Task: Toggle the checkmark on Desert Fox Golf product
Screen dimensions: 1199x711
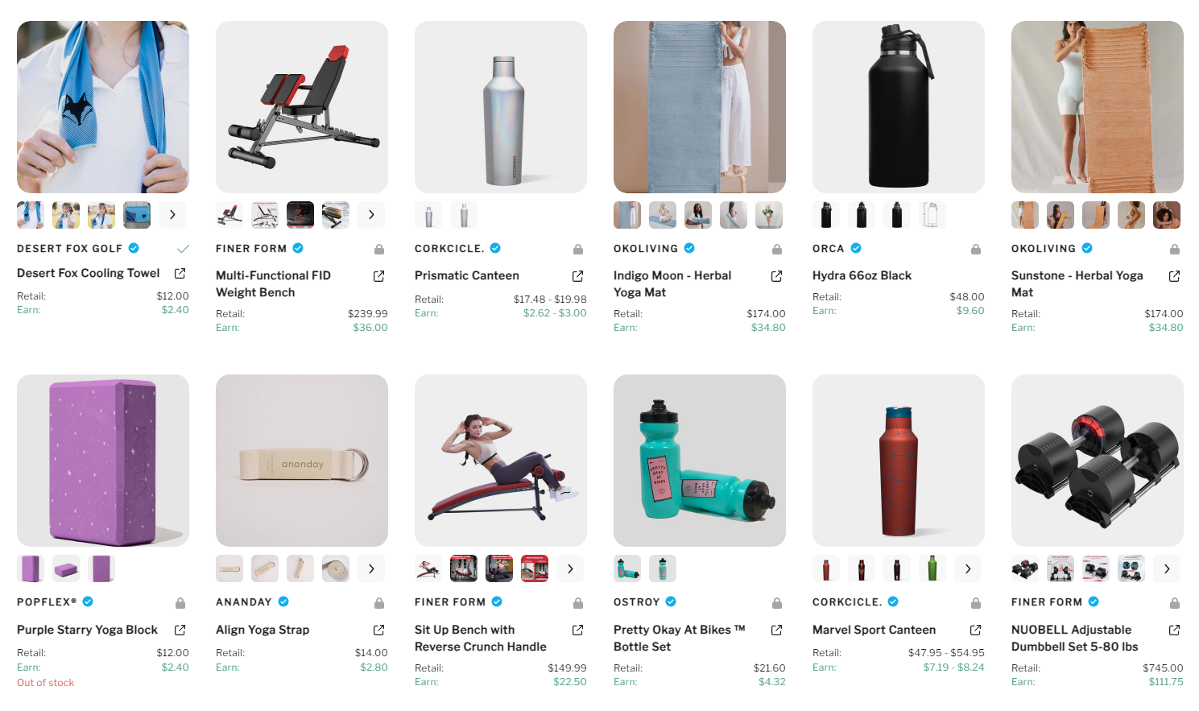Action: 183,249
